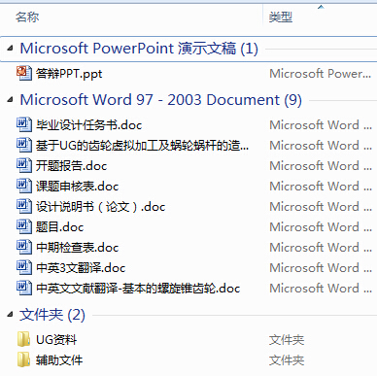The image size is (377, 376).
Task: Select the 文件夹 (2) group header
Action: tap(52, 315)
